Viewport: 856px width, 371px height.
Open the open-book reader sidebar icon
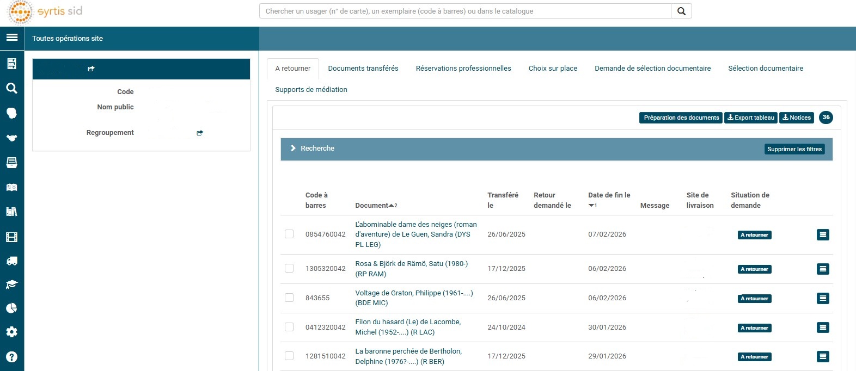[11, 187]
